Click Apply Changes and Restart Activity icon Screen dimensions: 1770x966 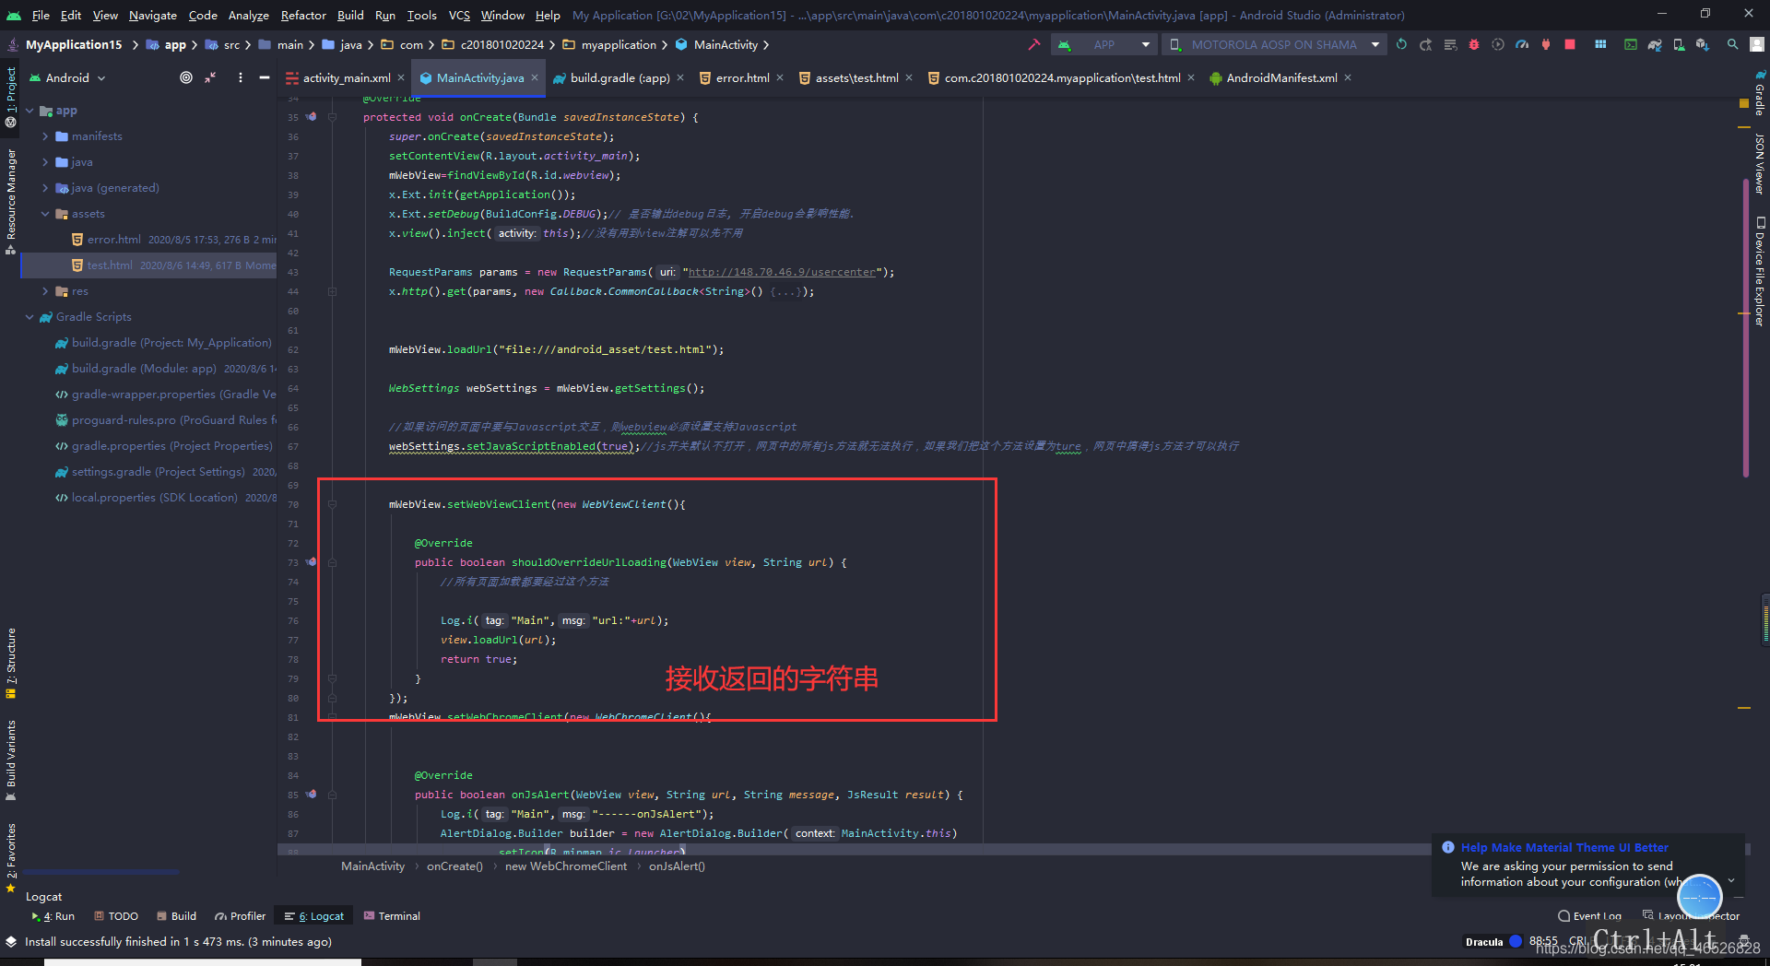tap(1425, 44)
